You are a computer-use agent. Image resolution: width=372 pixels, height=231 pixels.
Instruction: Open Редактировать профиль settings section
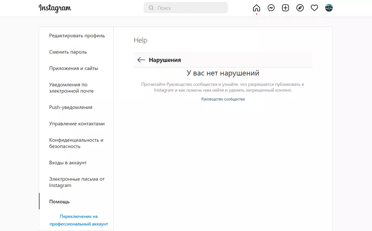(77, 36)
